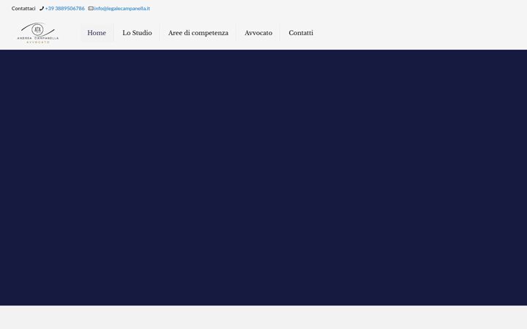This screenshot has width=527, height=329.
Task: Go to the Home menu item
Action: [97, 33]
